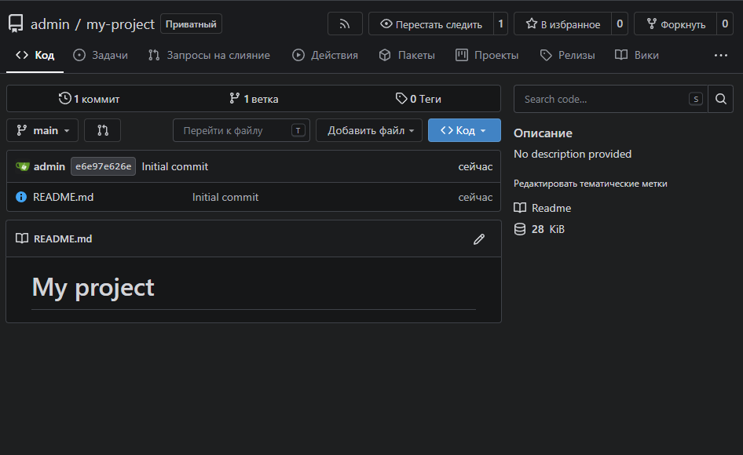Open admin author link in commit row
The image size is (743, 455).
click(49, 166)
